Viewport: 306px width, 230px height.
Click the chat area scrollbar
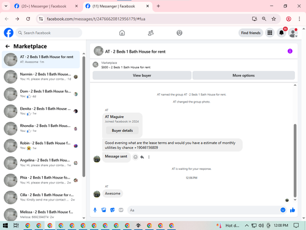coord(295,160)
